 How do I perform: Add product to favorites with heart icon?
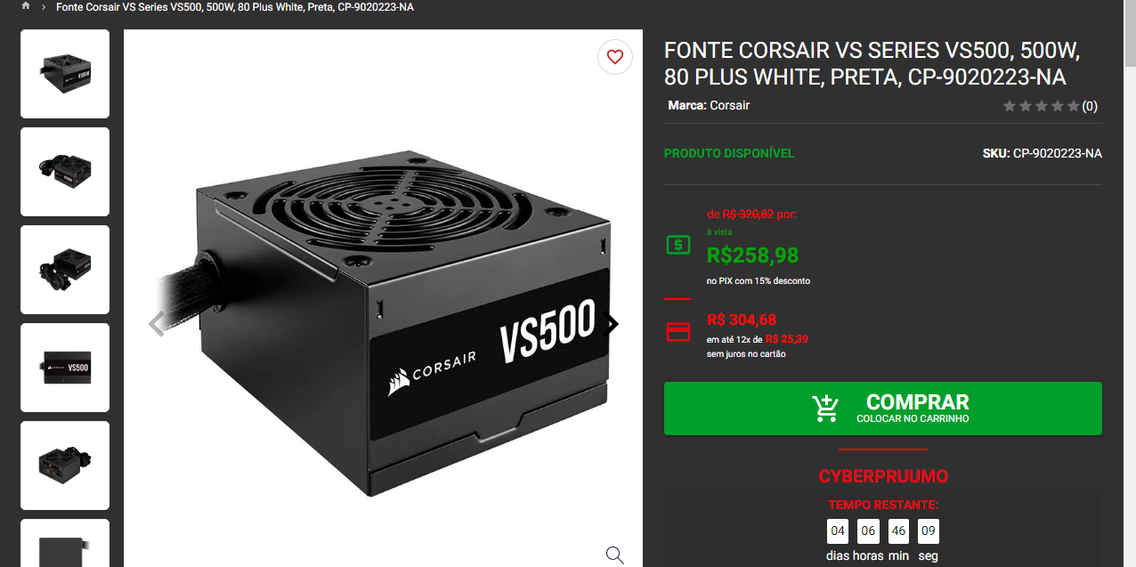pos(614,57)
